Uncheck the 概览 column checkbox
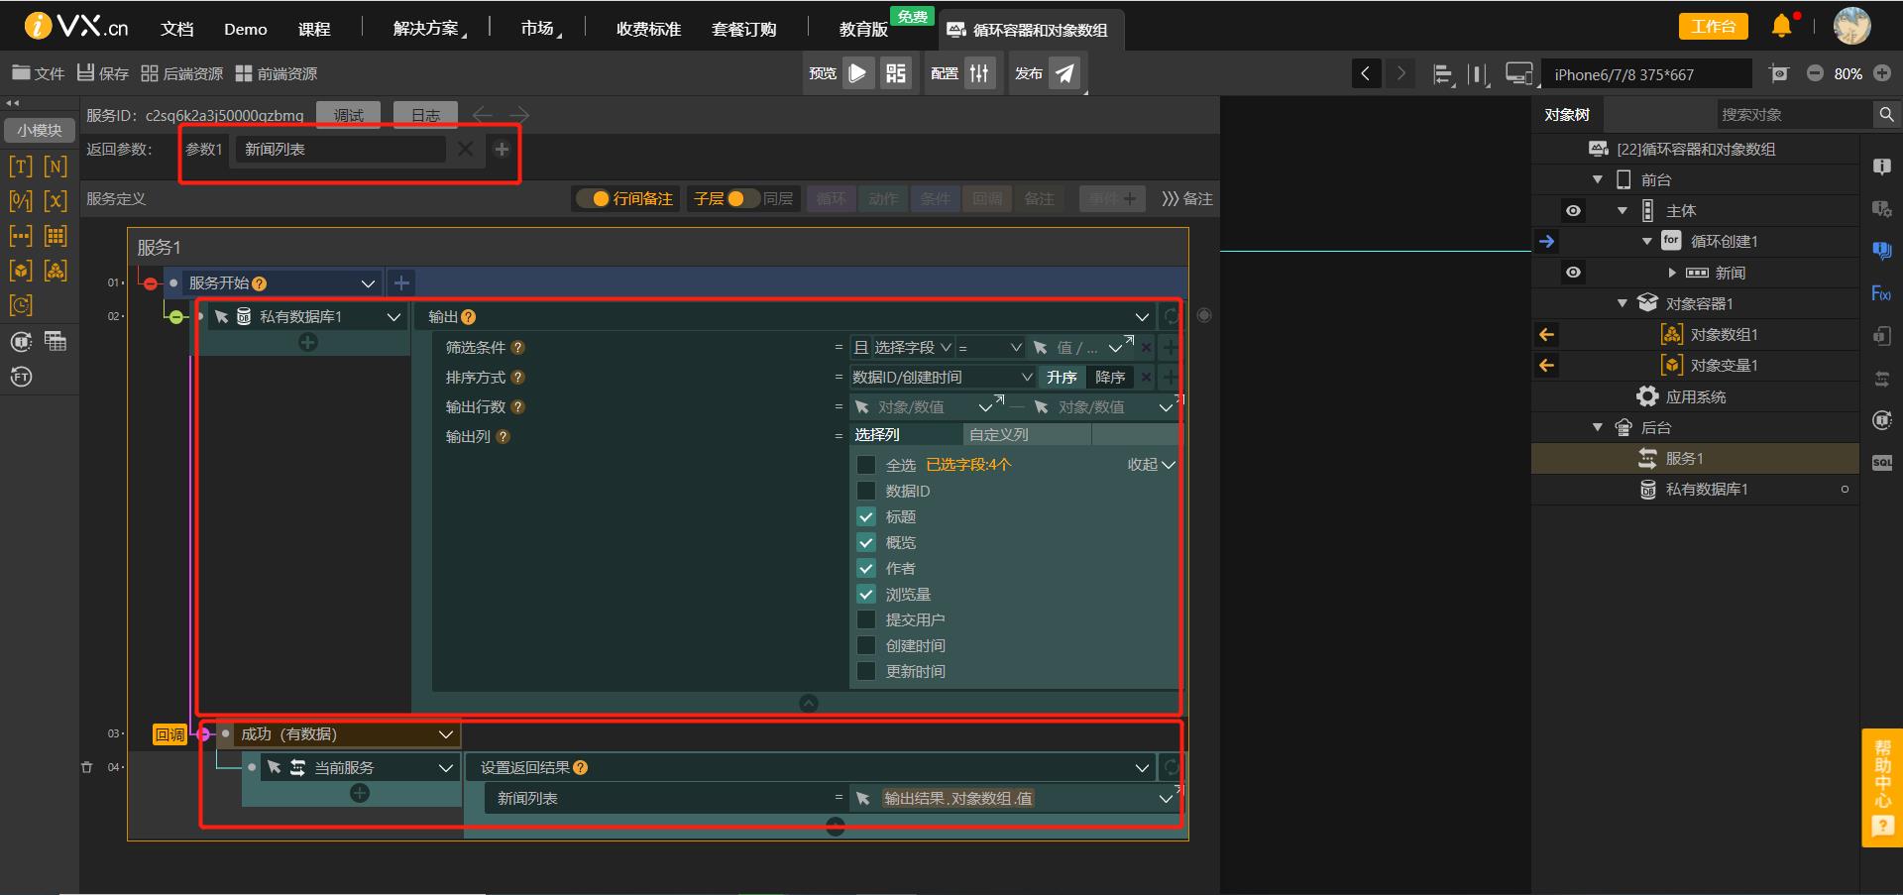The image size is (1903, 895). point(866,542)
